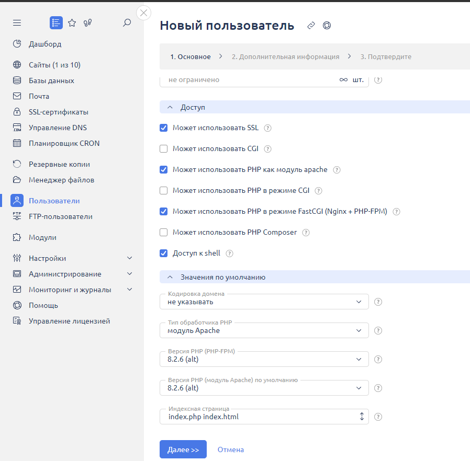This screenshot has width=470, height=461.
Task: Open the 'Версия PHP (PHP-FPM)' dropdown
Action: pos(264,359)
